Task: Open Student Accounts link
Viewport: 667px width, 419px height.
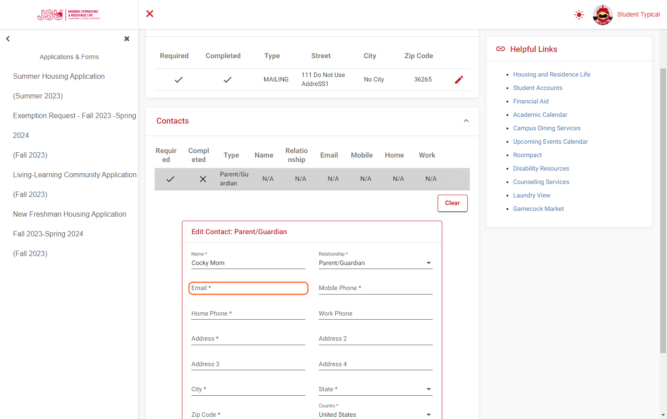Action: click(538, 88)
